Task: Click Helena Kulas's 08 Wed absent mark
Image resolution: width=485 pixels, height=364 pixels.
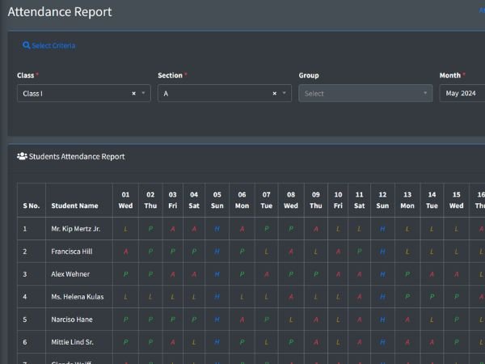Action: point(291,297)
